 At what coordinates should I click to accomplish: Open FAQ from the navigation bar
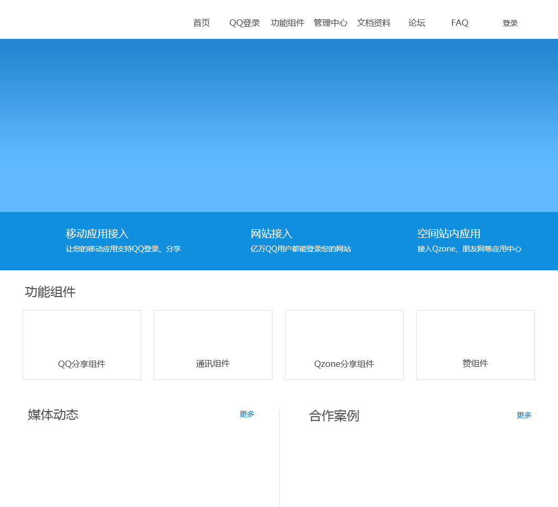coord(460,23)
